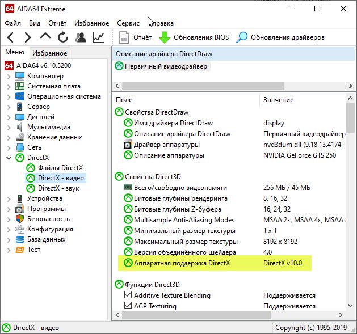
Task: Click the Системная плата motherboard icon
Action: 20,86
